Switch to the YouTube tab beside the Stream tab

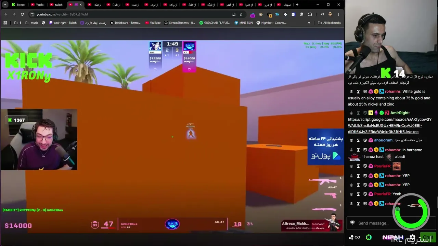37,5
